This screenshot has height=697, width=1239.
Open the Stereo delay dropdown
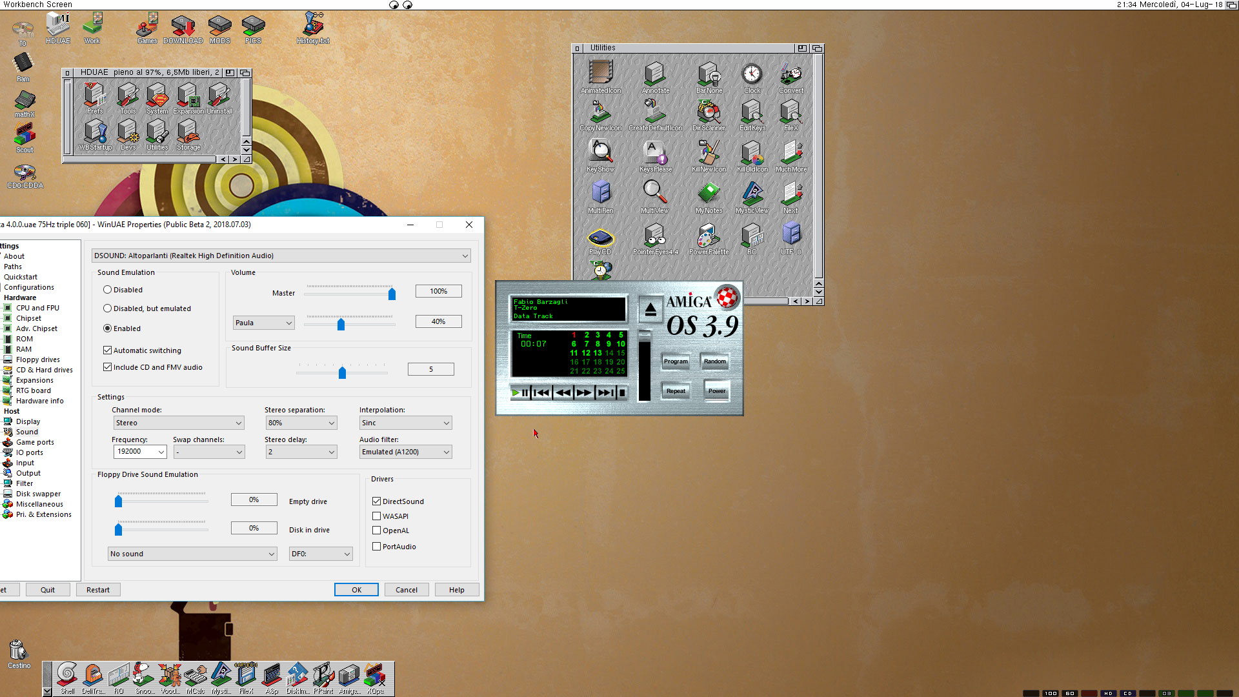301,452
